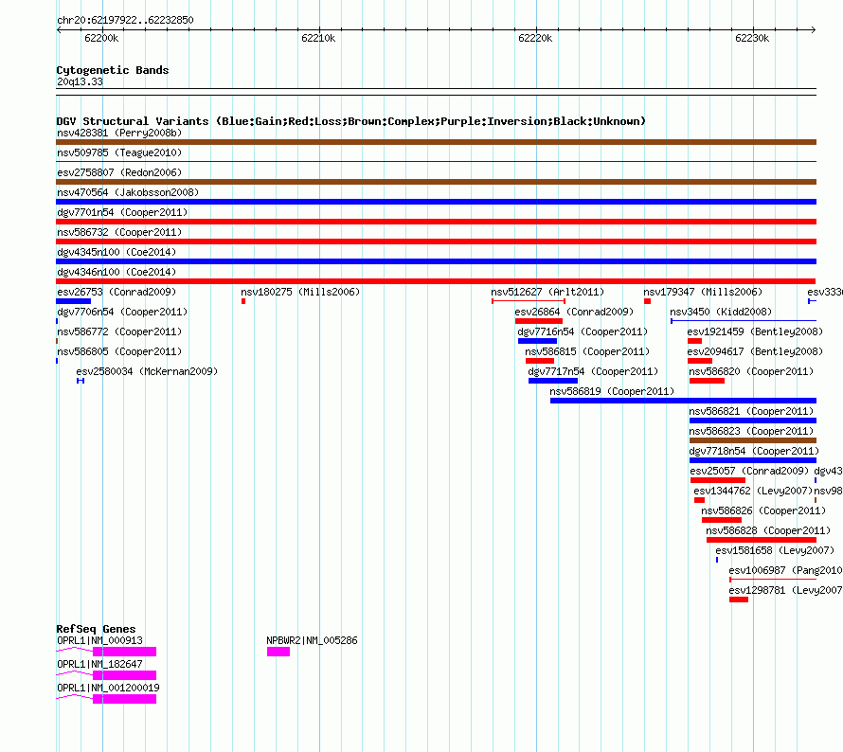Image resolution: width=843 pixels, height=752 pixels.
Task: Click the 62210k ruler position
Action: coord(318,38)
